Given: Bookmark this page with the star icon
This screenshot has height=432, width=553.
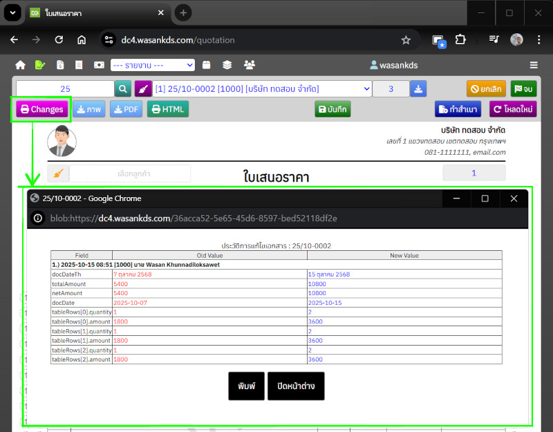Looking at the screenshot, I should [406, 40].
